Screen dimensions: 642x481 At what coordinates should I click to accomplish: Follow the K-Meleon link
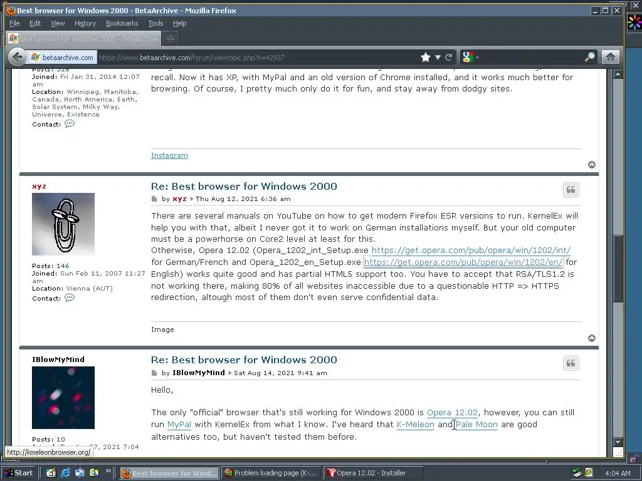(x=415, y=425)
